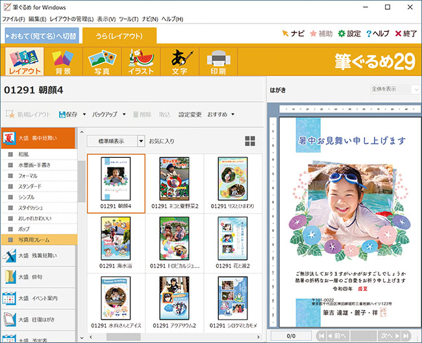
Task: Switch to おもて(宛て名)へ切替 tab
Action: tap(42, 36)
